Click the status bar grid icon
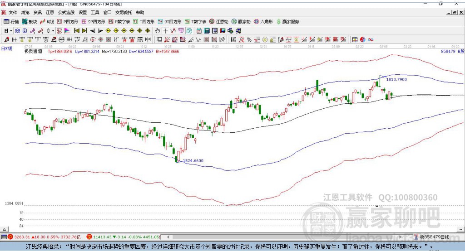Viewport: 465px width, 251px height. click(4, 237)
